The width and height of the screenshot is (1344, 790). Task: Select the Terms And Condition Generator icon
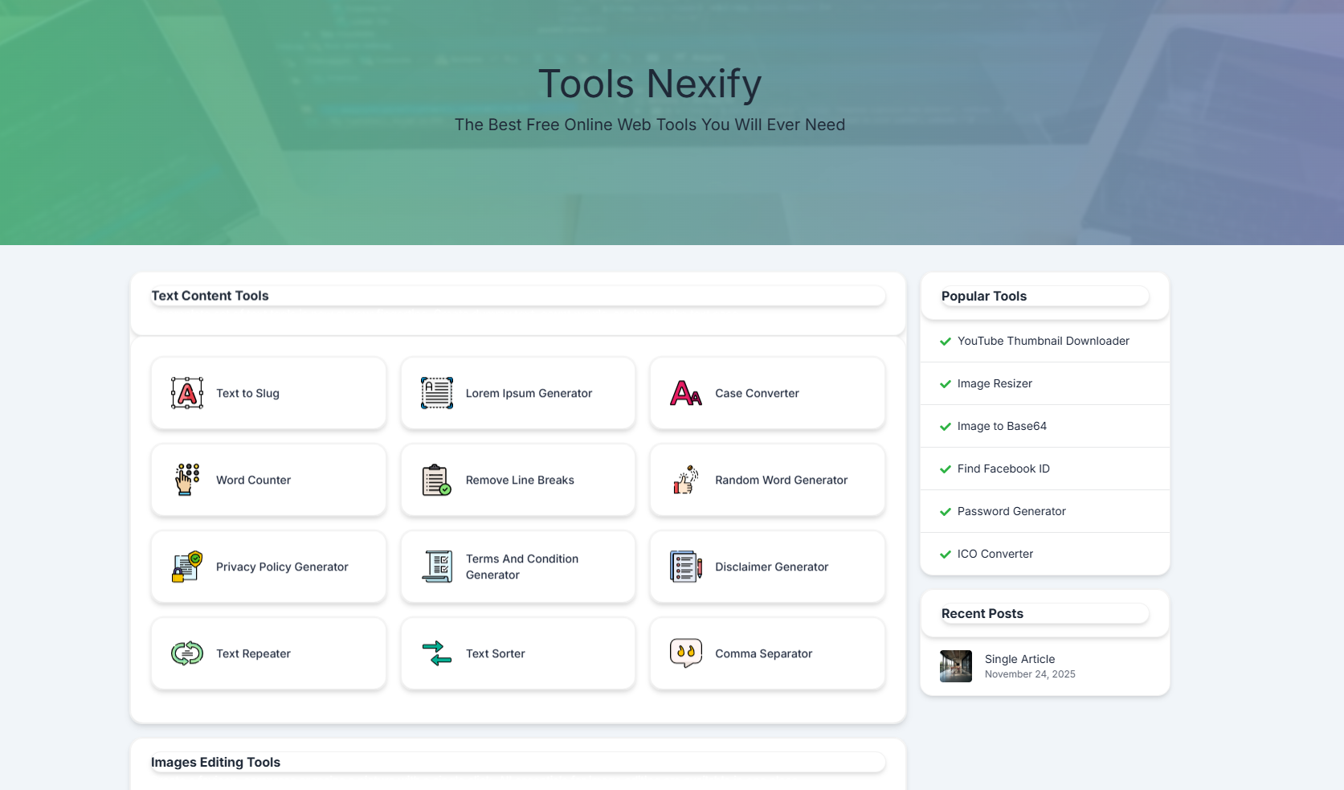435,567
